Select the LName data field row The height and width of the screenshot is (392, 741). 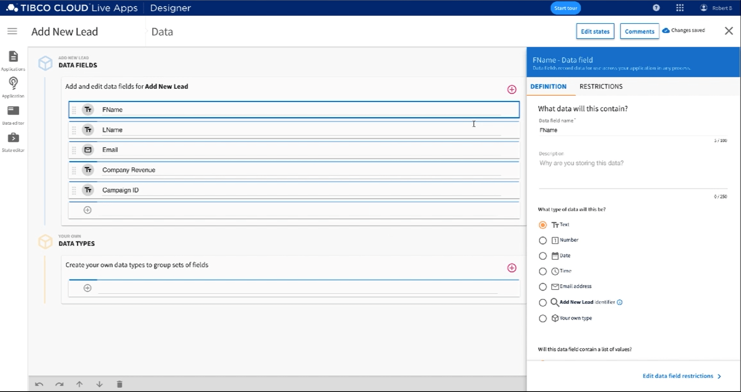pyautogui.click(x=294, y=130)
